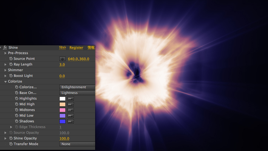This screenshot has height=151, width=268.
Task: Click the Highlights eyedropper icon
Action: [71, 99]
